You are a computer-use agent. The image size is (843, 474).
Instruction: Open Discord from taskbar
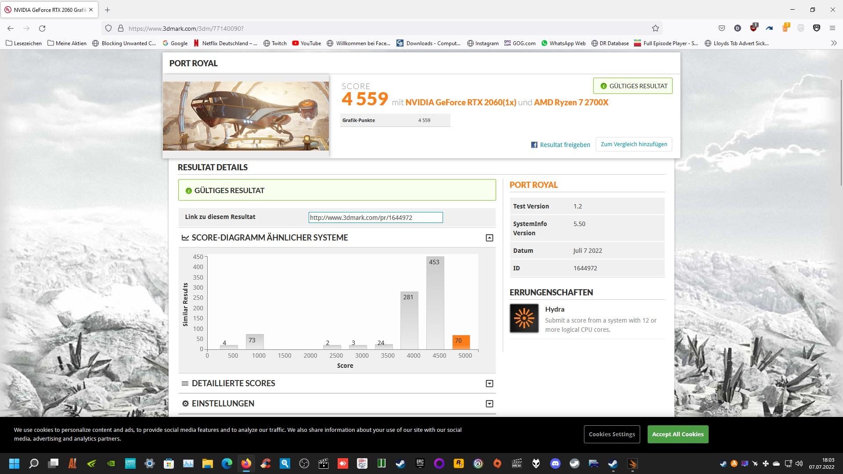555,463
